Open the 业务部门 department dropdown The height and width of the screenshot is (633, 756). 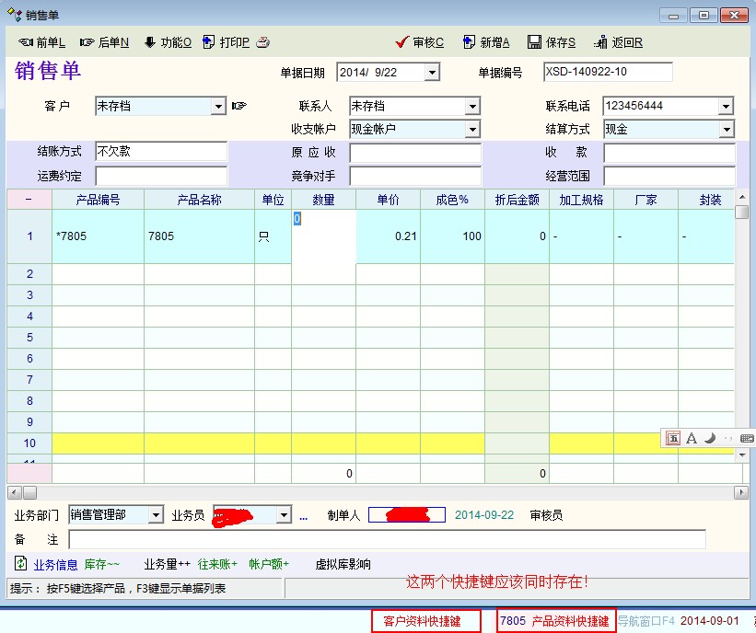click(x=156, y=515)
